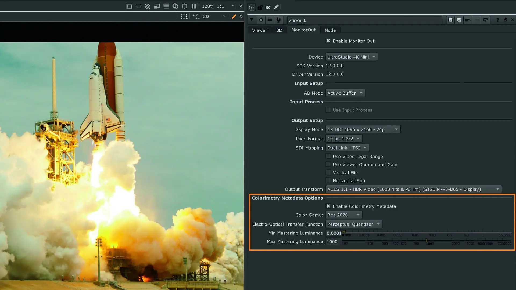Click the wrench icon beside Viewer1 name
Viewport: 516px width, 290px height.
[278, 20]
